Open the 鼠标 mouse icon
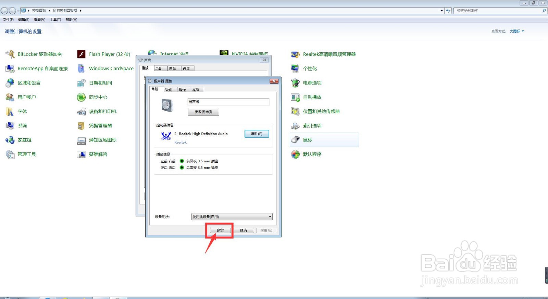 click(x=295, y=140)
